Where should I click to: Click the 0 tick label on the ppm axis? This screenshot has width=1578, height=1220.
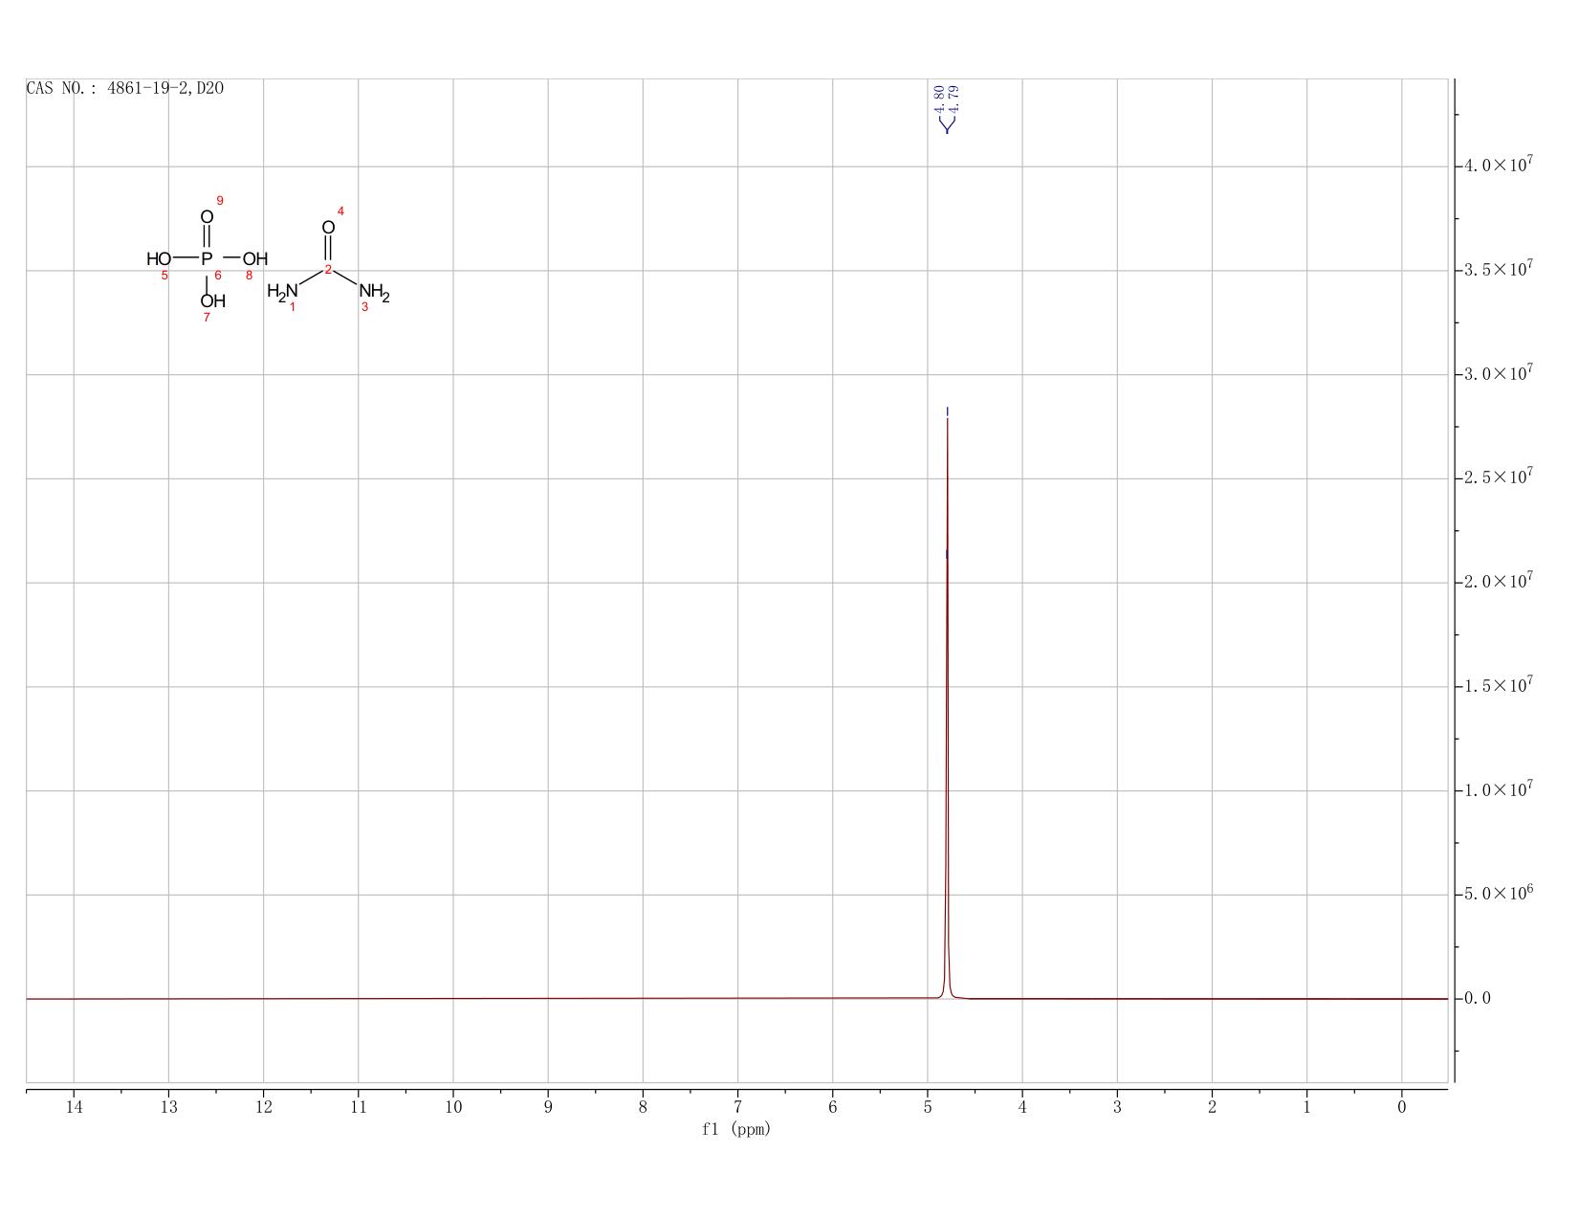1402,1107
